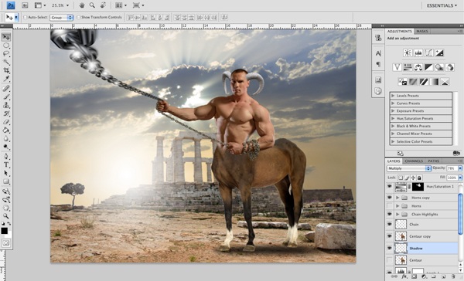The width and height of the screenshot is (464, 281).
Task: Add a Curves adjustment
Action: click(428, 53)
